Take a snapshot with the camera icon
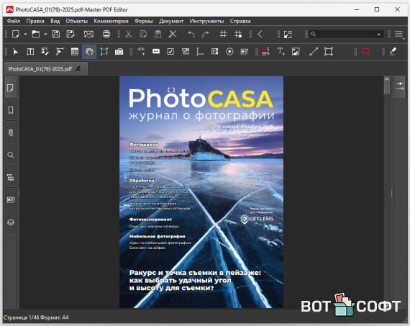Image resolution: width=410 pixels, height=326 pixels. click(119, 52)
